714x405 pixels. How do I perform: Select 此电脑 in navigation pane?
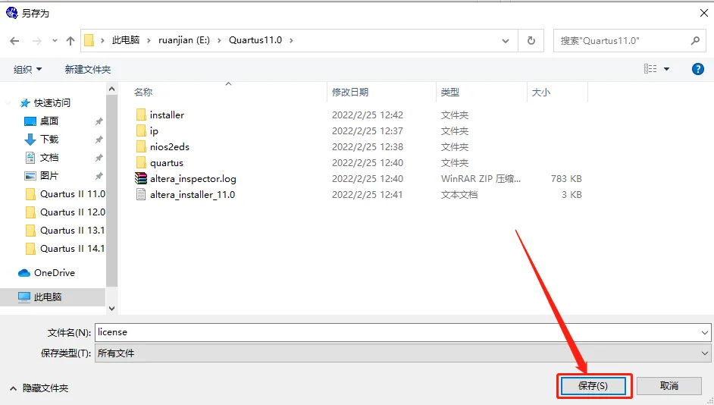pos(47,297)
